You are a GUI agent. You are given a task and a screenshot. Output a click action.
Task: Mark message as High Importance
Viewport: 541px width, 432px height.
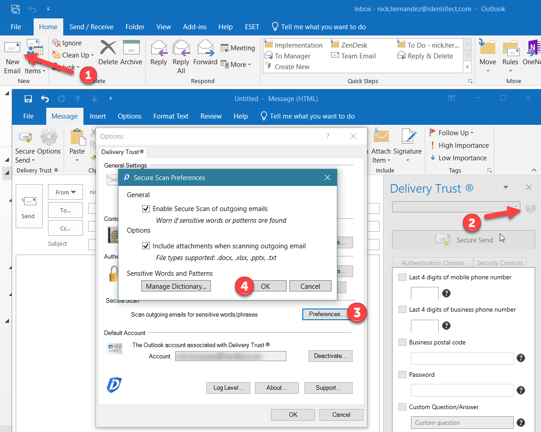click(459, 145)
